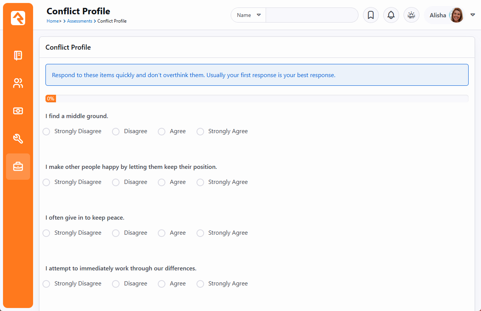The width and height of the screenshot is (481, 311).
Task: Select Strongly Agree for 'I often give in'
Action: pyautogui.click(x=200, y=233)
